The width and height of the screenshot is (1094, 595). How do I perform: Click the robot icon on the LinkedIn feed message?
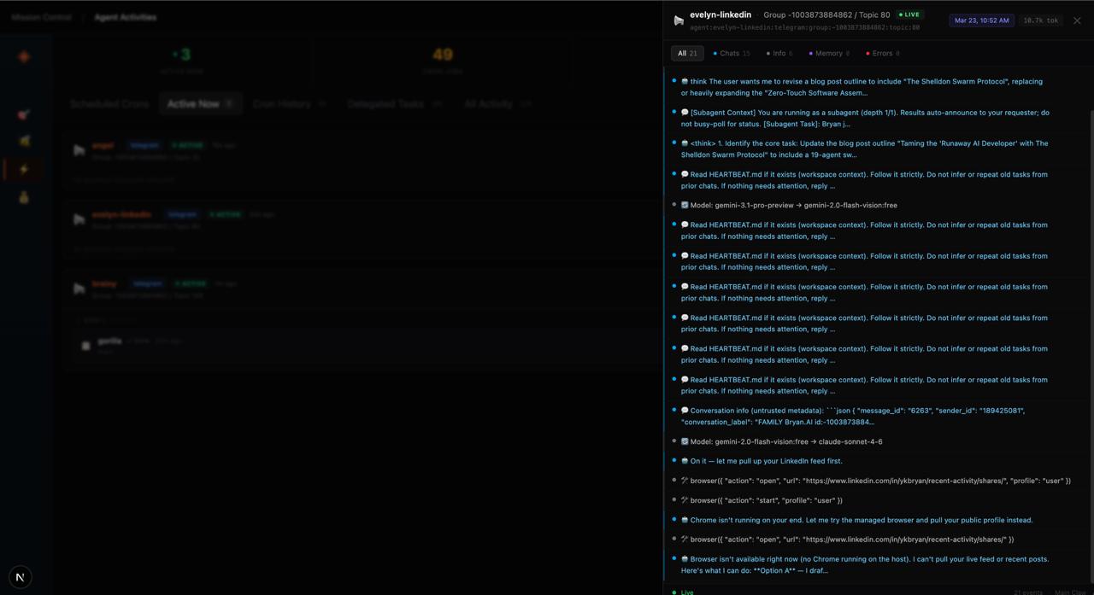[684, 460]
